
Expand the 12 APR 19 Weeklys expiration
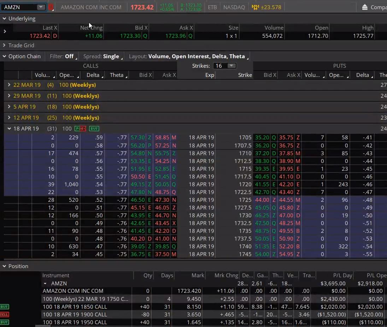[9, 117]
